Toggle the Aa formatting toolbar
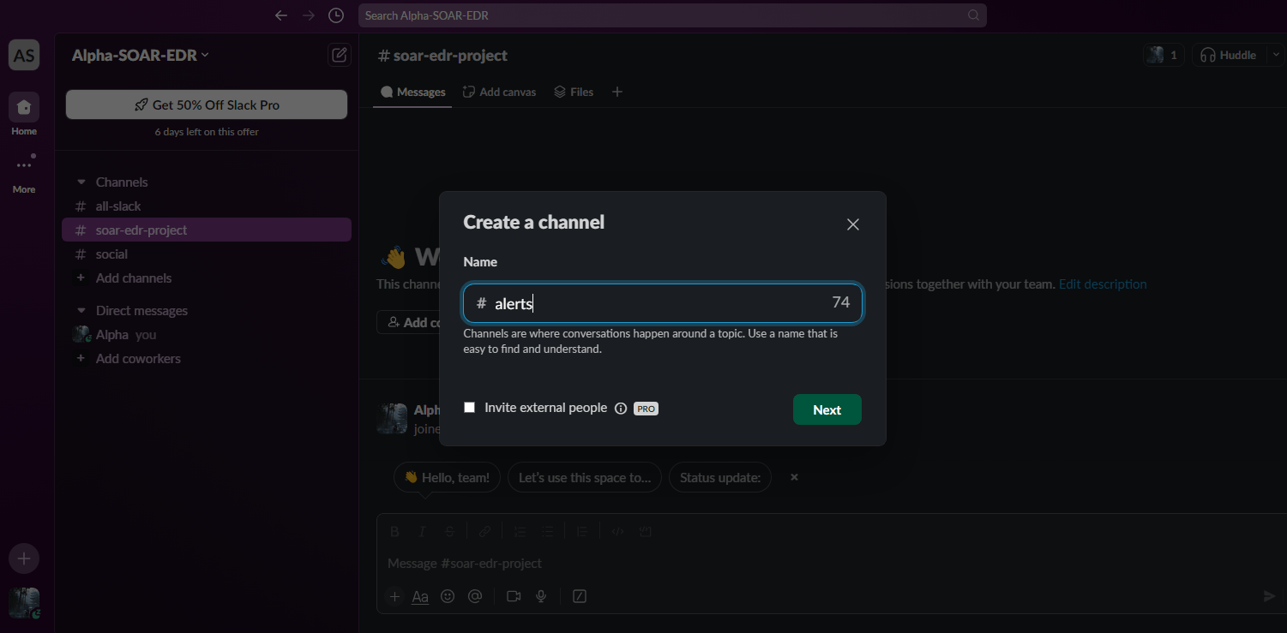Image resolution: width=1287 pixels, height=633 pixels. pos(420,597)
